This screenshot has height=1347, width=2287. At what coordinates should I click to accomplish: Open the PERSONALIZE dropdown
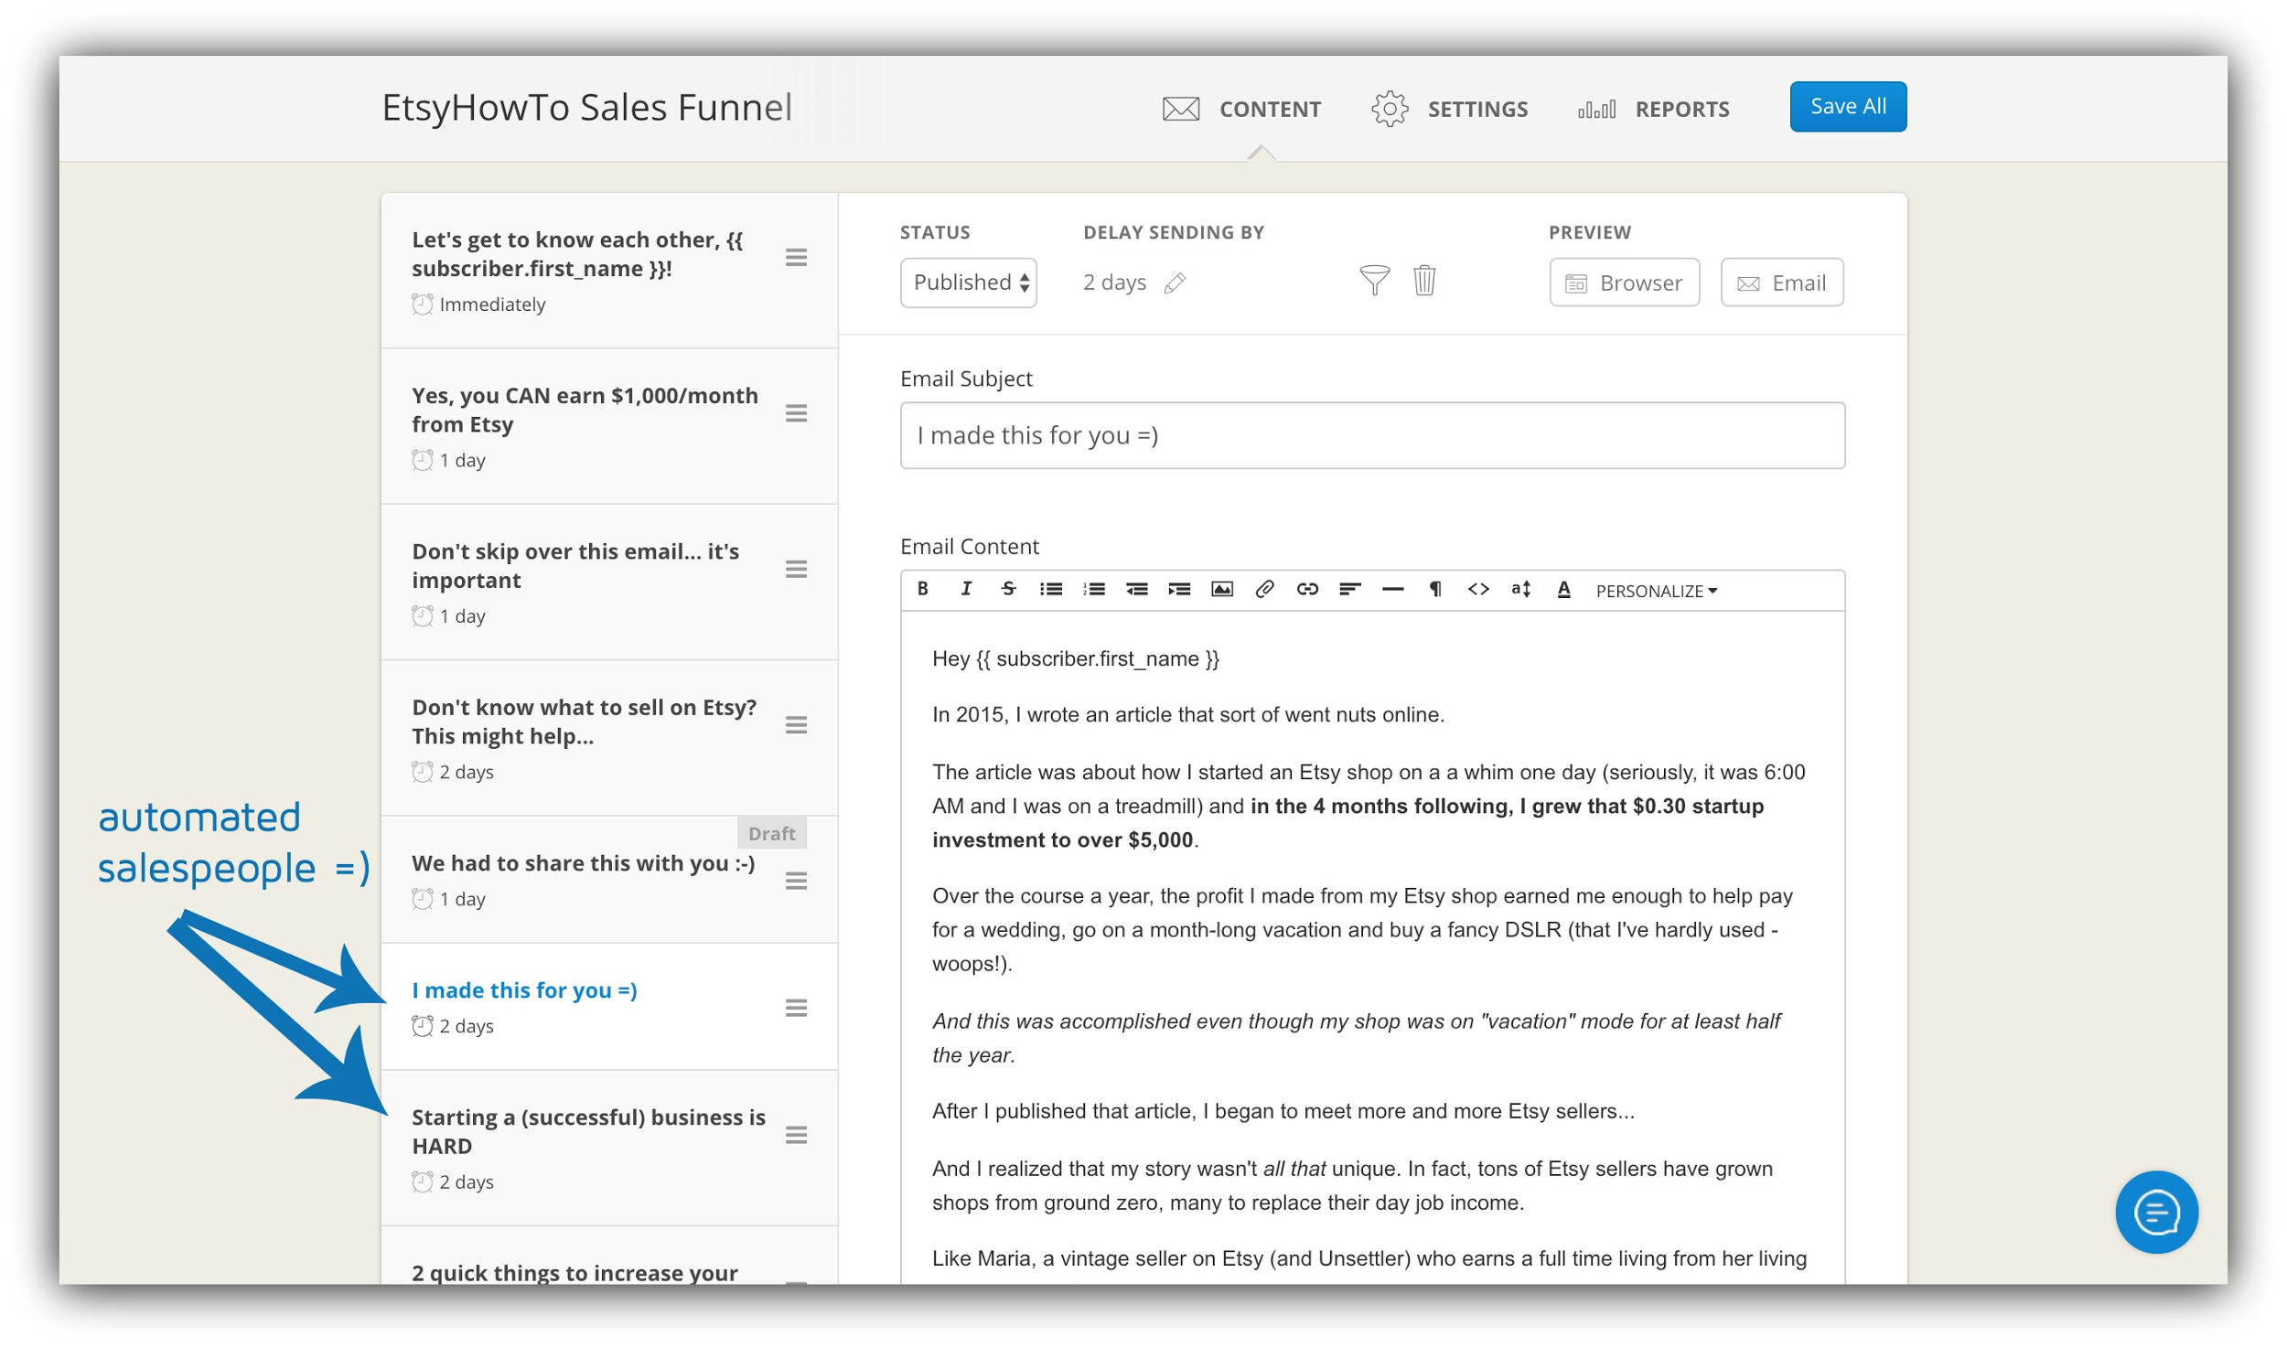(1657, 591)
